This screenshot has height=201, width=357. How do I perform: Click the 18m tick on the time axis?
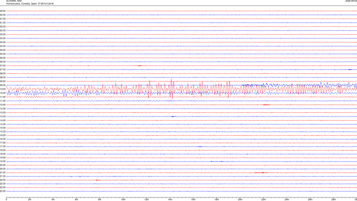click(217, 200)
